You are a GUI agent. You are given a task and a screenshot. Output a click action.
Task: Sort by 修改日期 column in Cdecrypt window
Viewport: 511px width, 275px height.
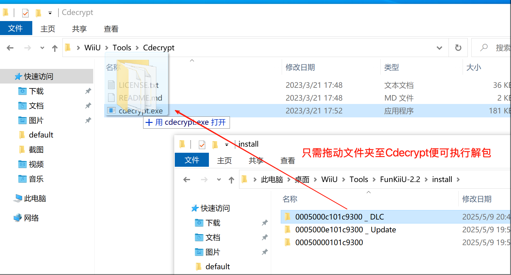coord(300,67)
